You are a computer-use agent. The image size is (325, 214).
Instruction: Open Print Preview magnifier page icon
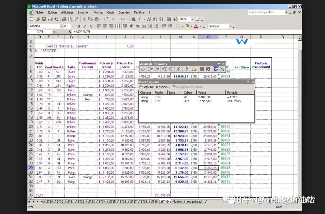pos(70,19)
